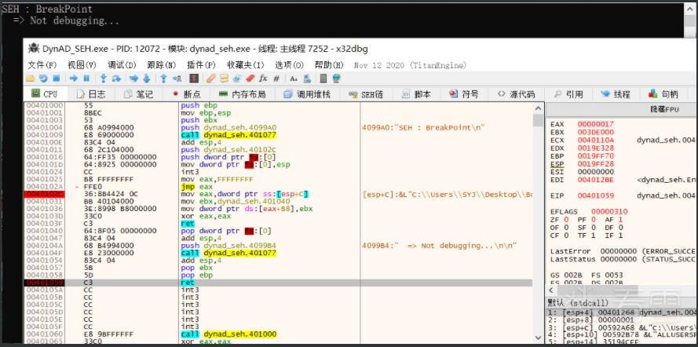Open the Comments speech-bubble icon
The height and width of the screenshot is (347, 698).
click(224, 79)
